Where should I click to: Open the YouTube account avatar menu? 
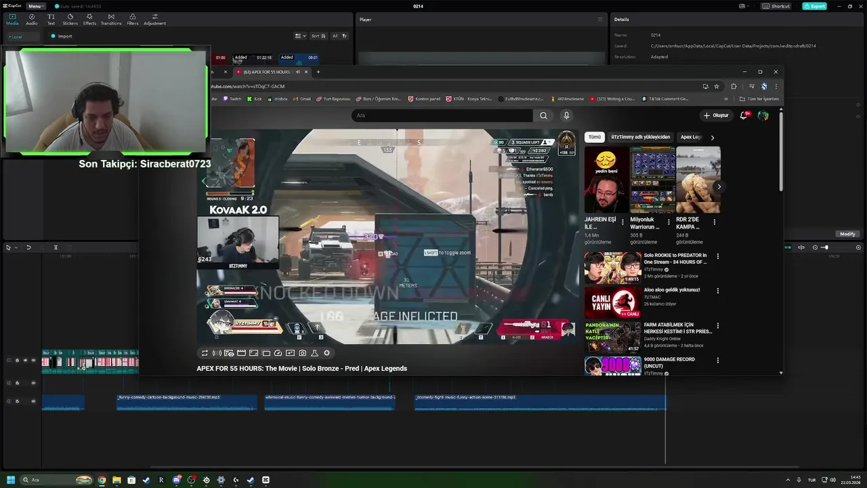pos(763,115)
